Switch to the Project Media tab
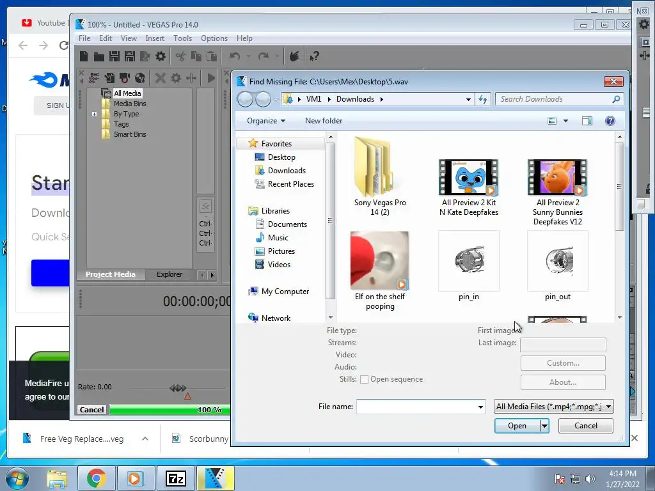Screen dimensions: 655x491 110,274
